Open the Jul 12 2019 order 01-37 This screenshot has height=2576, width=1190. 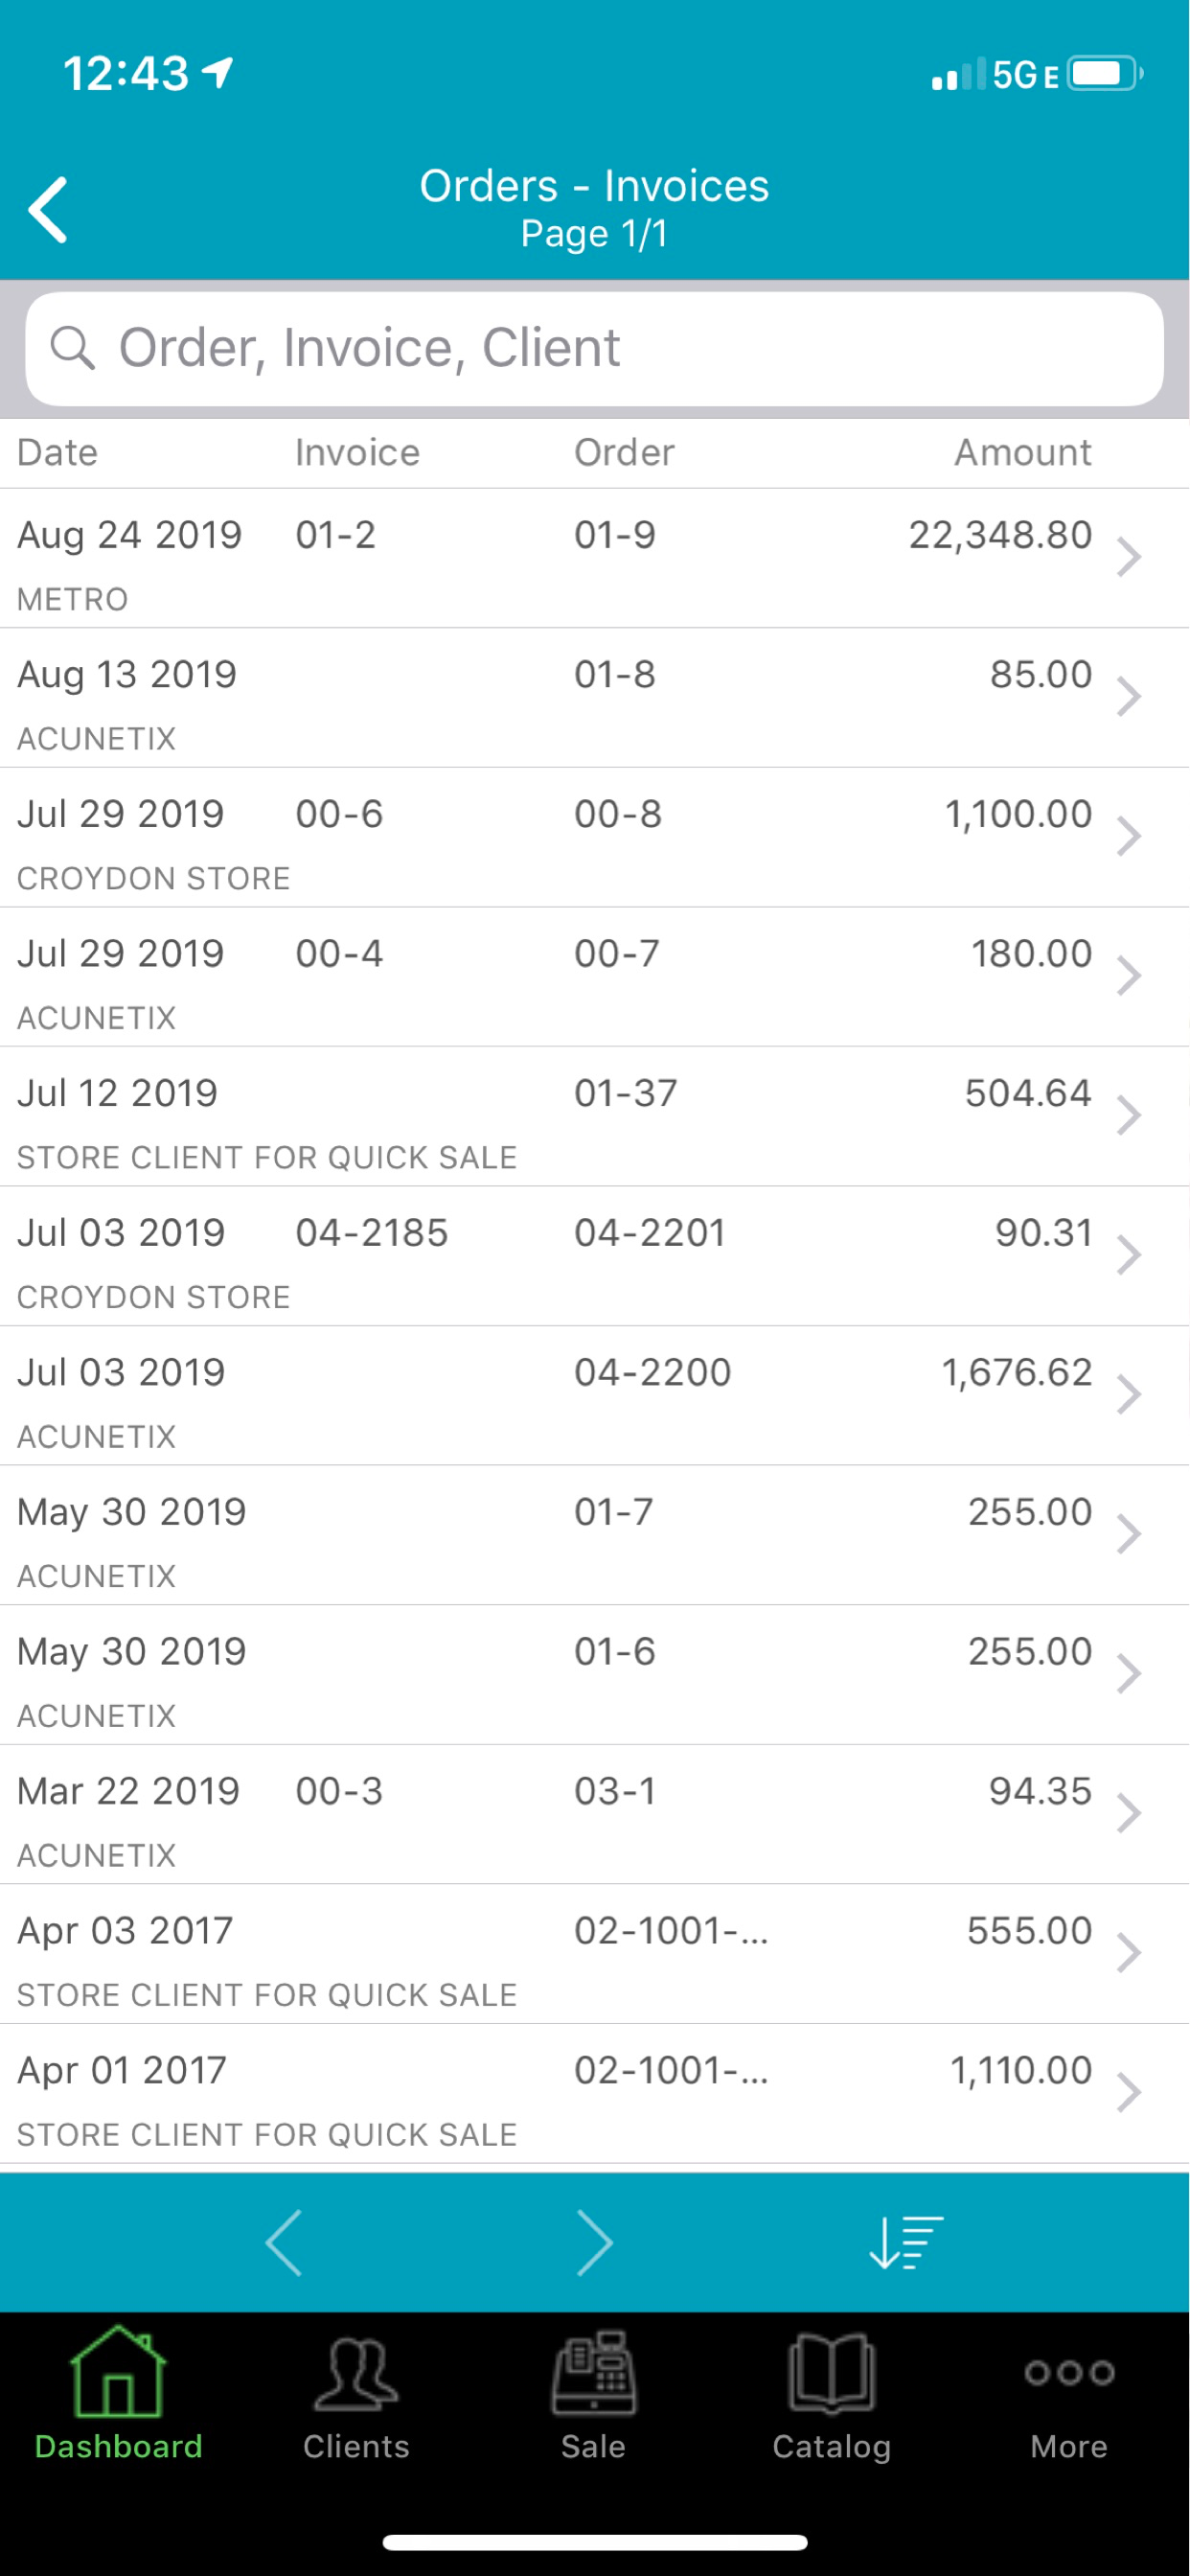[x=595, y=1117]
